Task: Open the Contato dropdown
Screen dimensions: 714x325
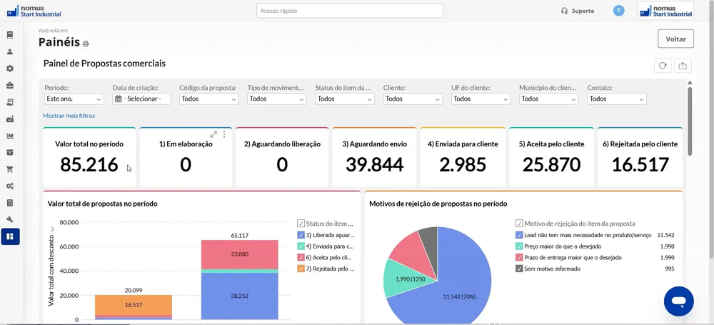Action: pos(617,99)
